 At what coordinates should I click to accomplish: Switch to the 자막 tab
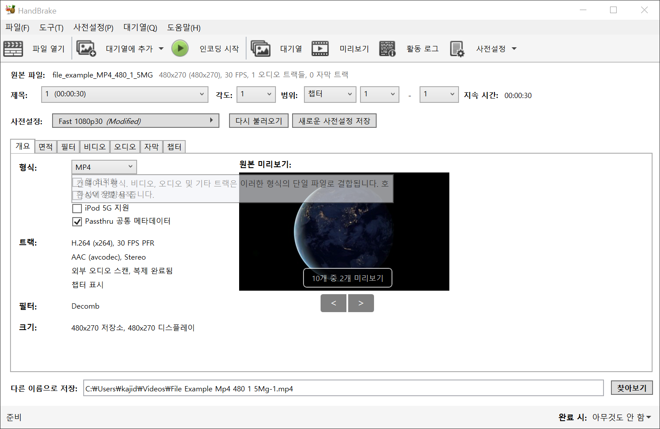[152, 147]
